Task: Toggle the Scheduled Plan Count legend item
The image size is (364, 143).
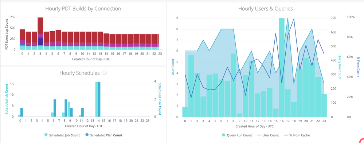Action: point(104,135)
